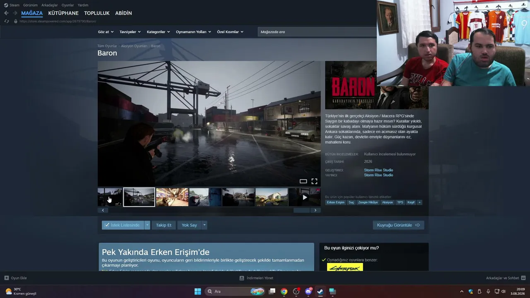Click the Windows taskbar Ara search box
530x298 pixels.
click(x=235, y=291)
